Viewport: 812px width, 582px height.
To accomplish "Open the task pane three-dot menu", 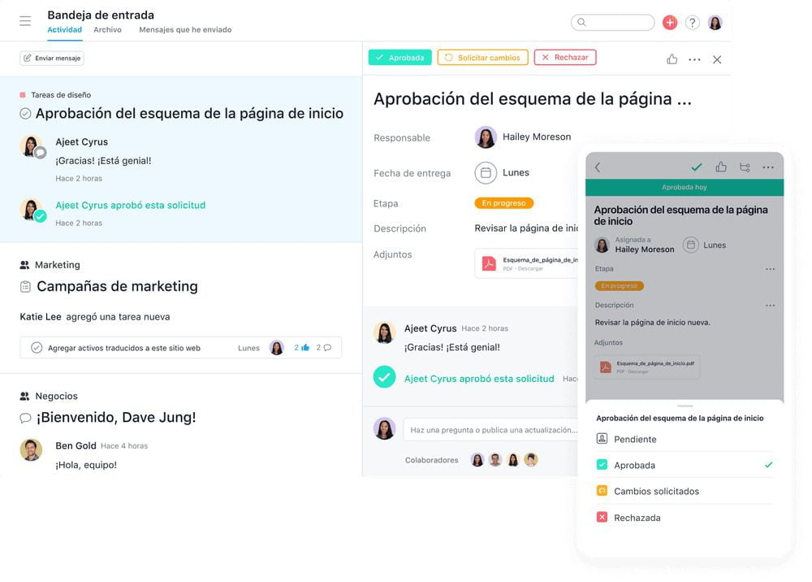I will point(694,59).
